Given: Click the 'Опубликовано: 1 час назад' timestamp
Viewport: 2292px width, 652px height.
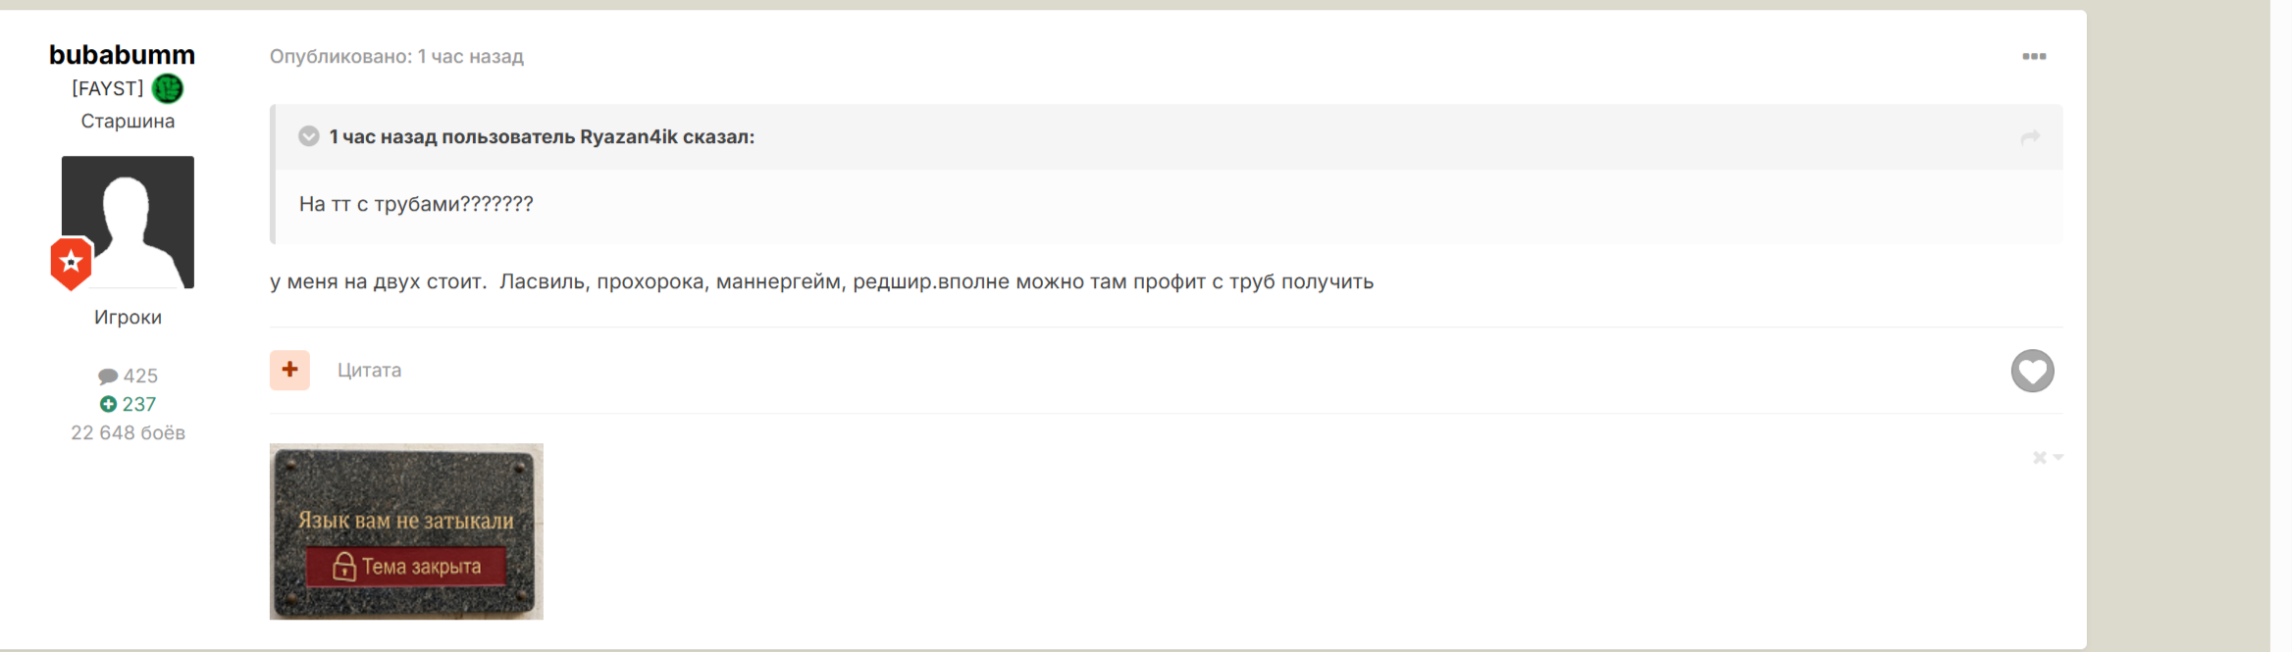Looking at the screenshot, I should point(396,57).
